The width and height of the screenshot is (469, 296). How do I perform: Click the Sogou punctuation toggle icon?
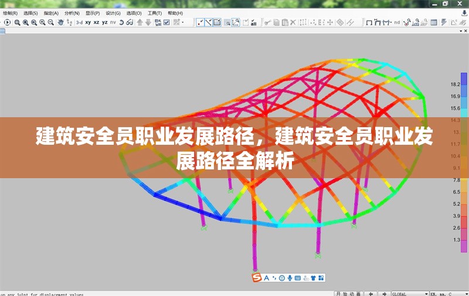pyautogui.click(x=274, y=278)
